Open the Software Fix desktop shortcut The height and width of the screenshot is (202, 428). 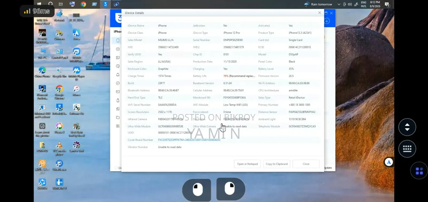(77, 109)
